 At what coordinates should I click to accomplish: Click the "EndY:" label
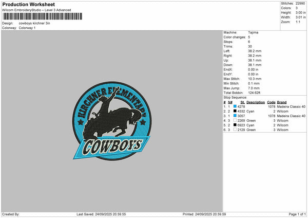[x=228, y=74]
